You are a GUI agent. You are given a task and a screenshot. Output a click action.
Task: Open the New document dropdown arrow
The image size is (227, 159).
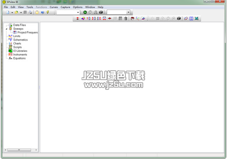12,13
